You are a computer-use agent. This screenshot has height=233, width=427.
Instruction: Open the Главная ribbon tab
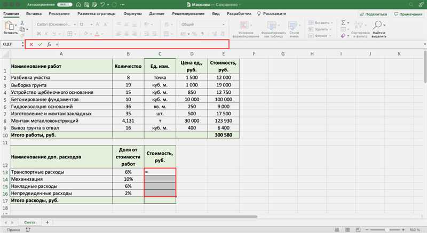pos(11,13)
